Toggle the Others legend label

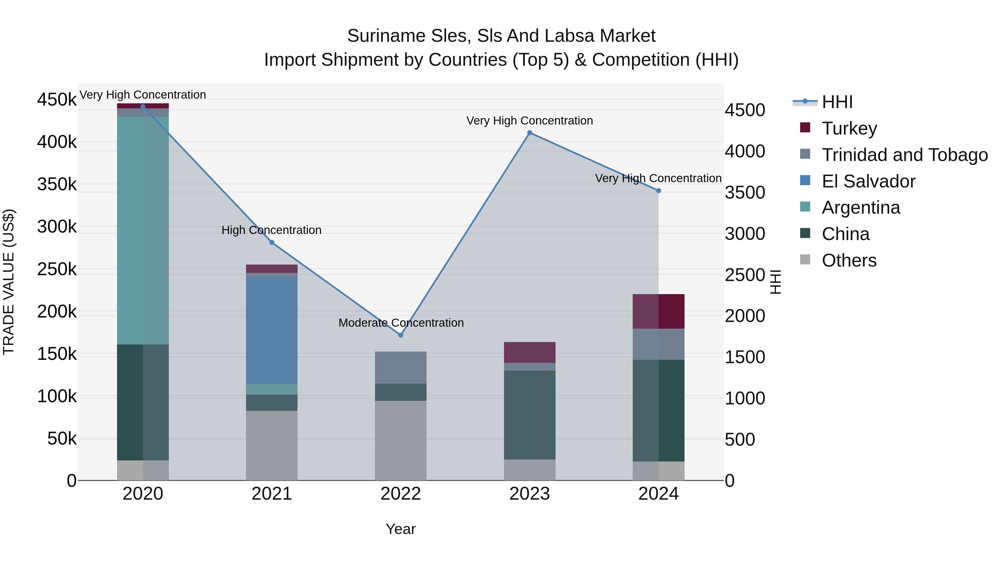tap(849, 260)
